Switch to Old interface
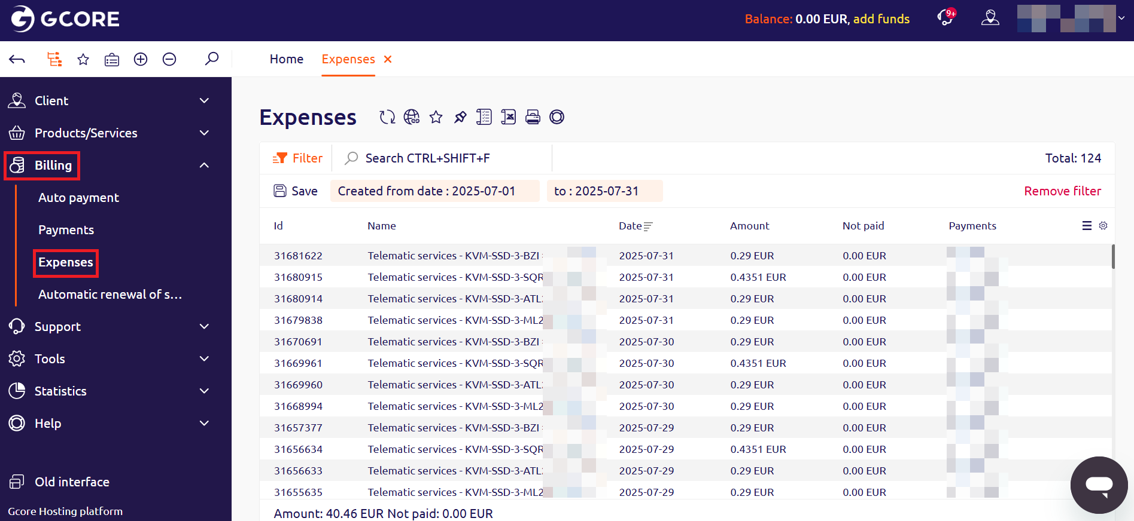Image resolution: width=1134 pixels, height=521 pixels. 59,482
